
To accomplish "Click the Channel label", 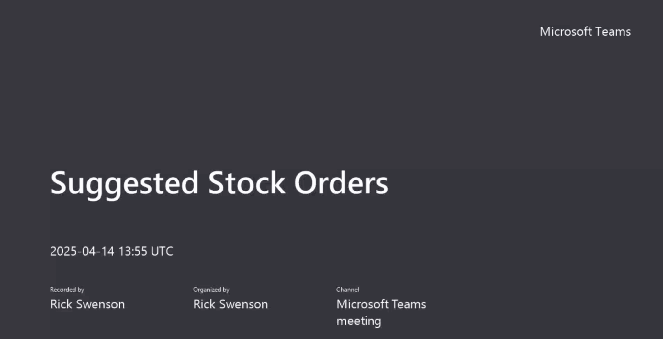I will (x=347, y=290).
